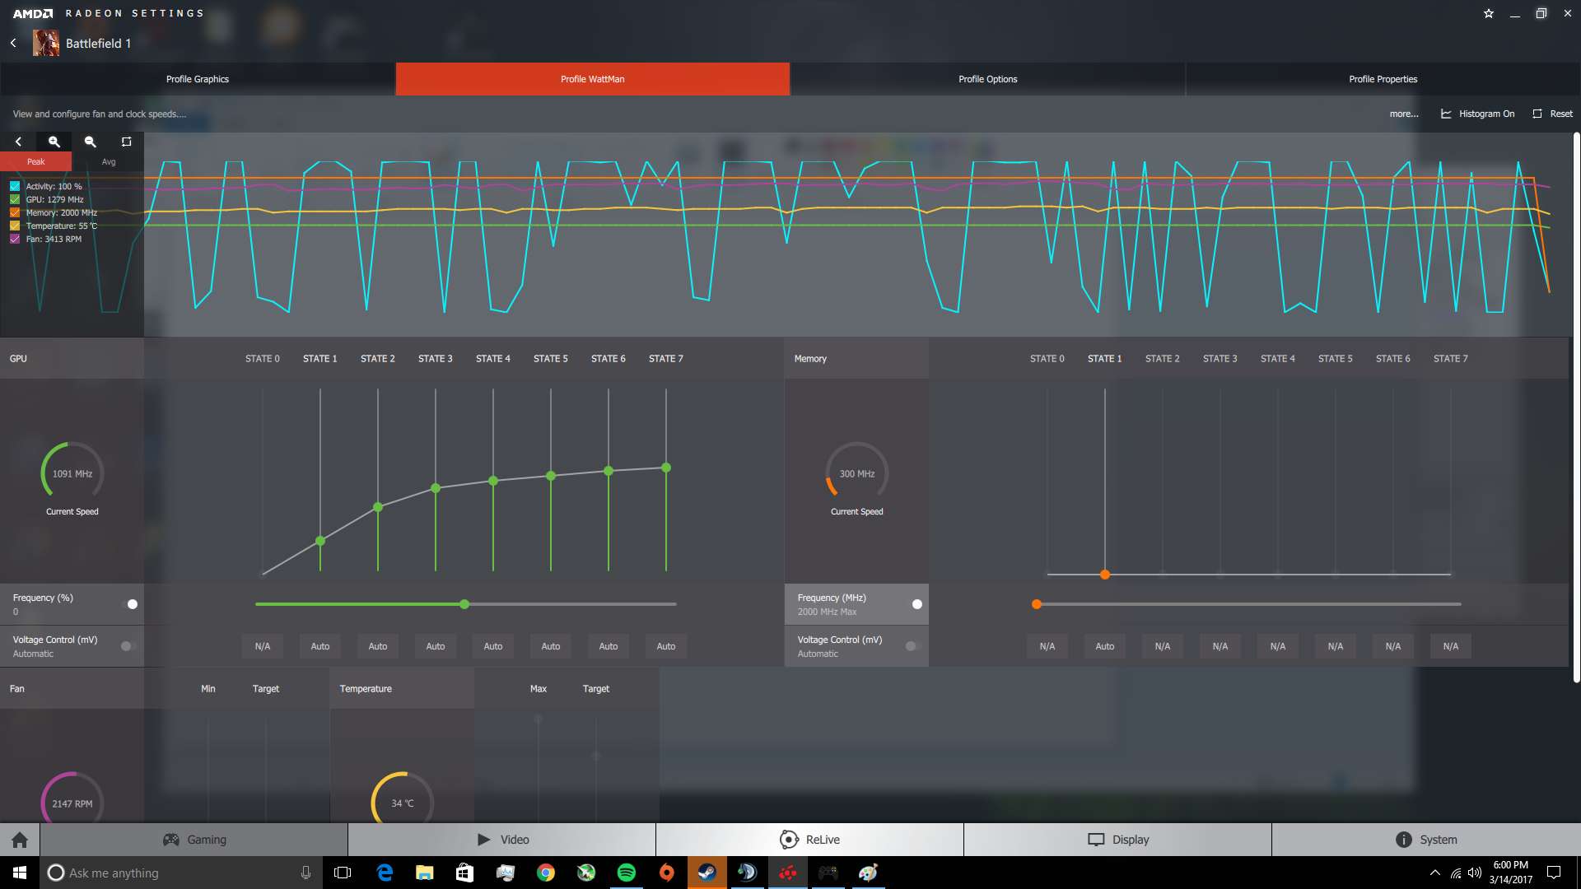The height and width of the screenshot is (889, 1581).
Task: Open the notification Action Center
Action: (1554, 873)
